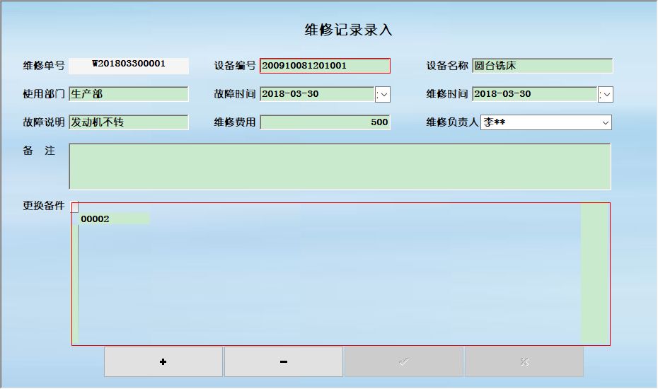The height and width of the screenshot is (389, 658).
Task: Click the 设备名称 field showing 圆台铣床
Action: click(x=542, y=66)
